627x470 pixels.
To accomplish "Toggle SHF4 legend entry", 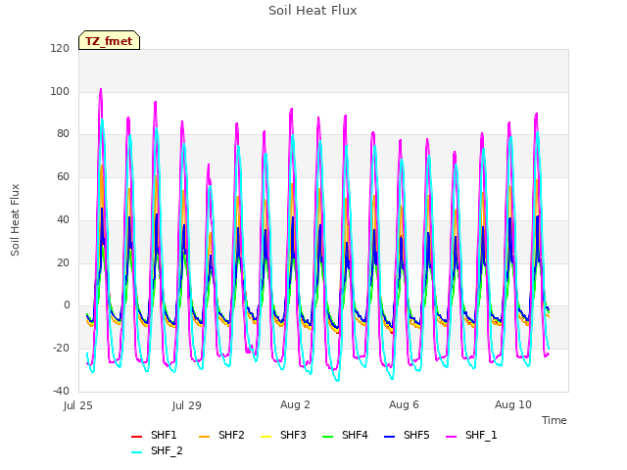I will (x=345, y=435).
